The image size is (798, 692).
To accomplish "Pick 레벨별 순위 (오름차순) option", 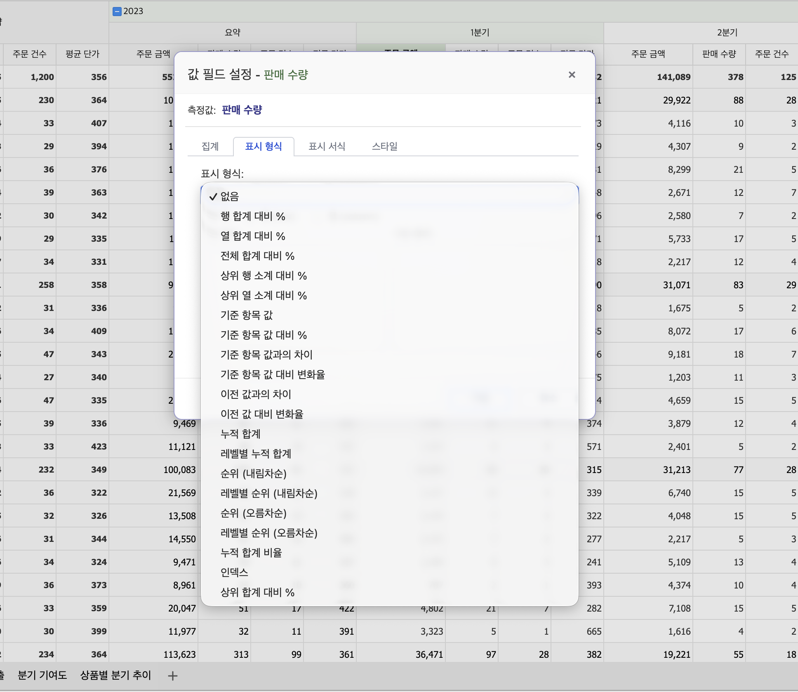I will click(x=389, y=533).
